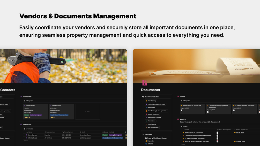Click file thumbnail on Builders quote gallery card
Screen dimensions: 260x146
[x=182, y=110]
